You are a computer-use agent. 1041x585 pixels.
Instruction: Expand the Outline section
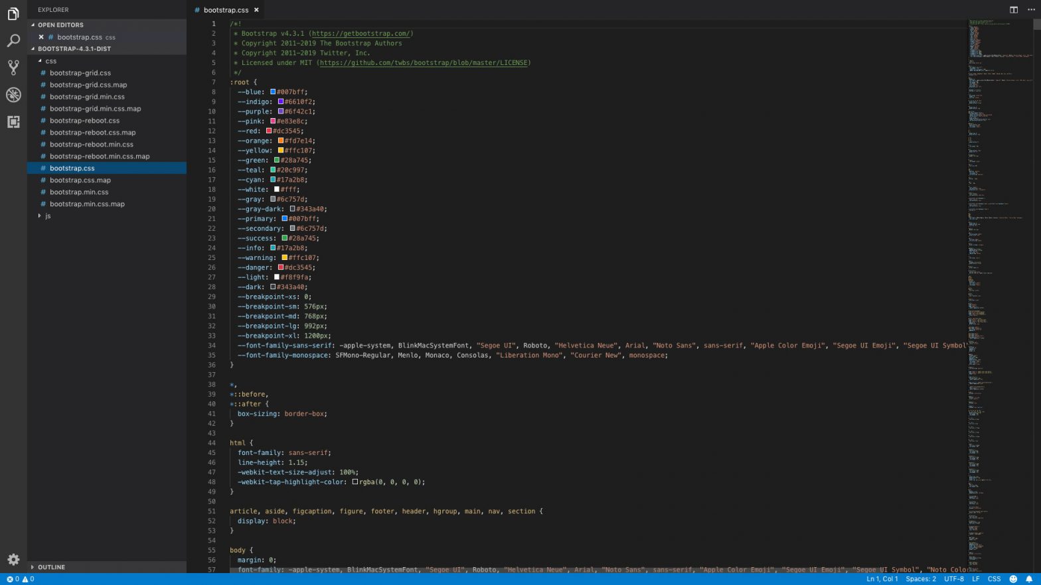(x=106, y=567)
